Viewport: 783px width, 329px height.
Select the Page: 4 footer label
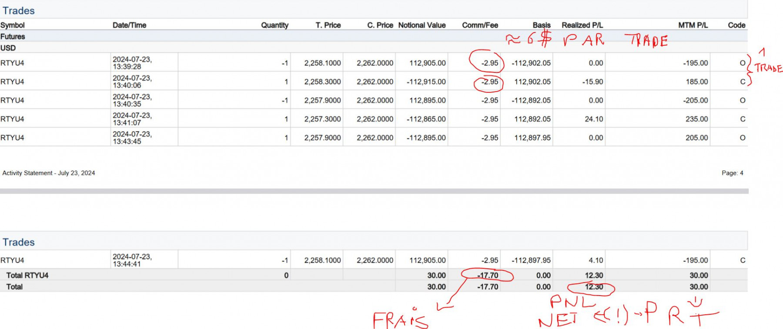pos(733,173)
